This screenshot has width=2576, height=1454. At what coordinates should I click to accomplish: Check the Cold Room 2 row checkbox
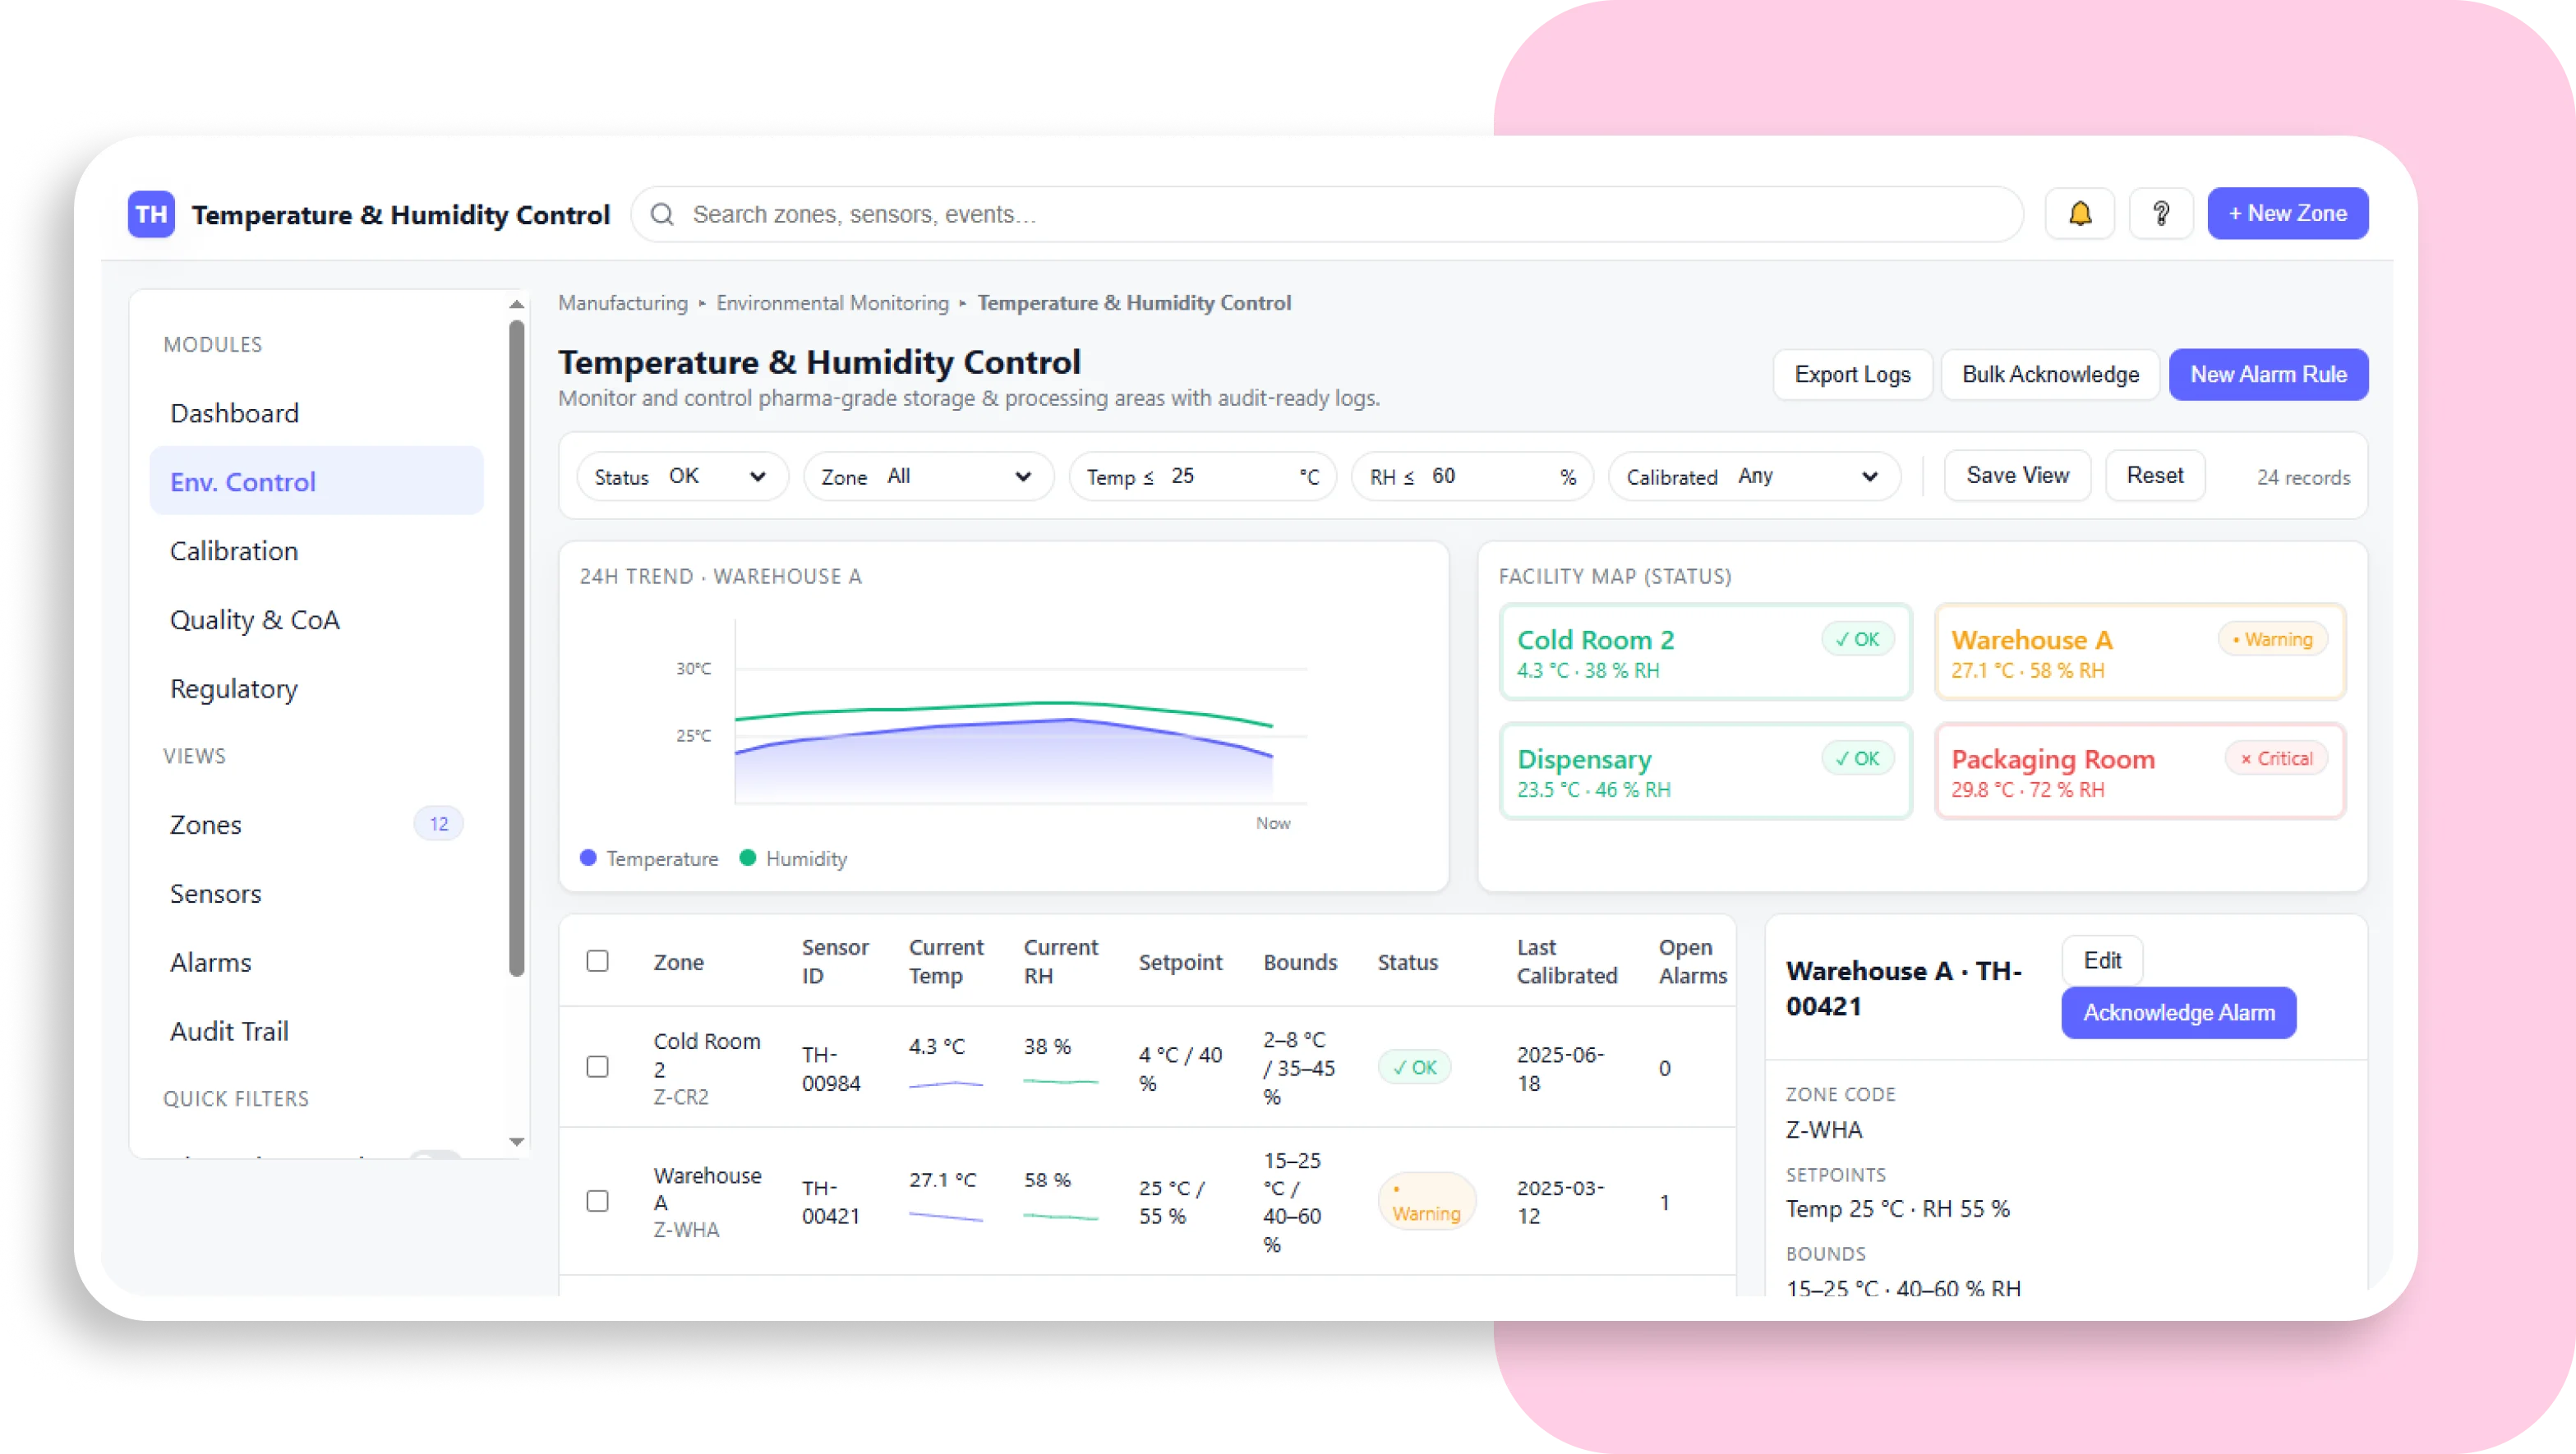tap(598, 1067)
